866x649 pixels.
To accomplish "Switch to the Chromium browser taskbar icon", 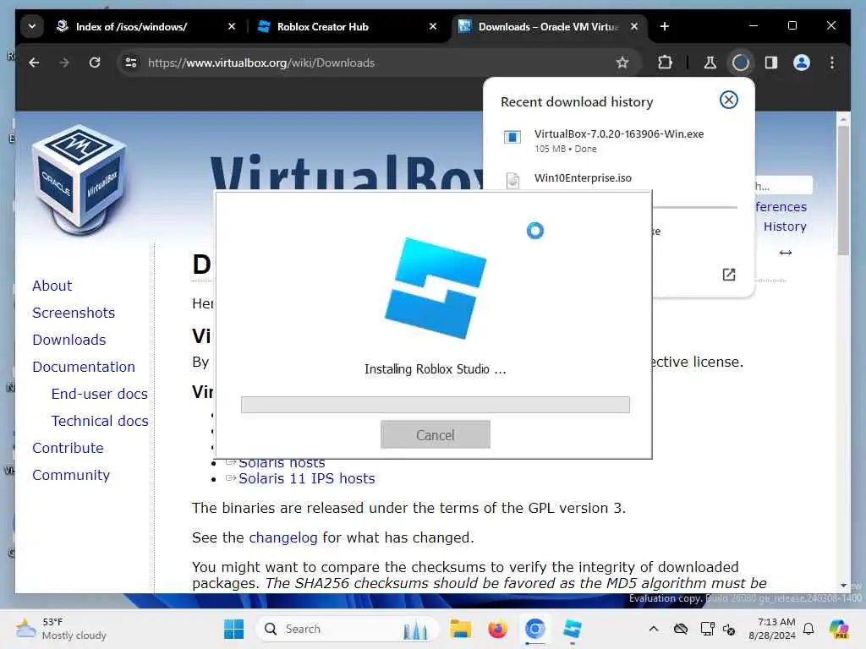I will [534, 629].
